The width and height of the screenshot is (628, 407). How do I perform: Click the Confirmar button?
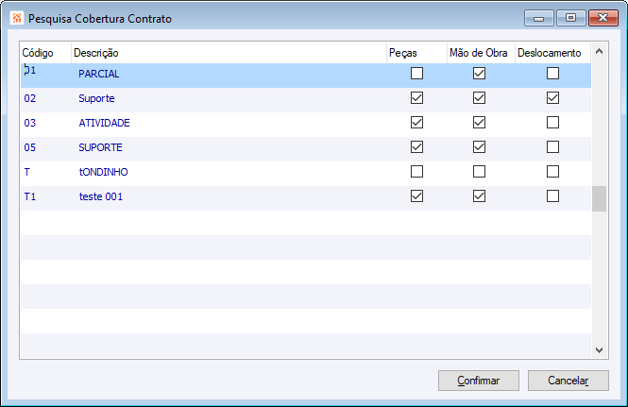pyautogui.click(x=479, y=381)
